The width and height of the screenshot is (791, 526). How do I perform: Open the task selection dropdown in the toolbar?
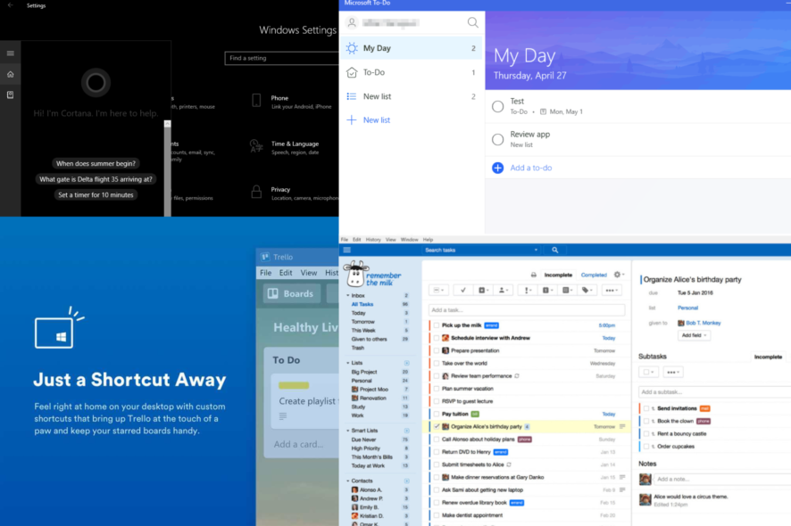pos(438,291)
